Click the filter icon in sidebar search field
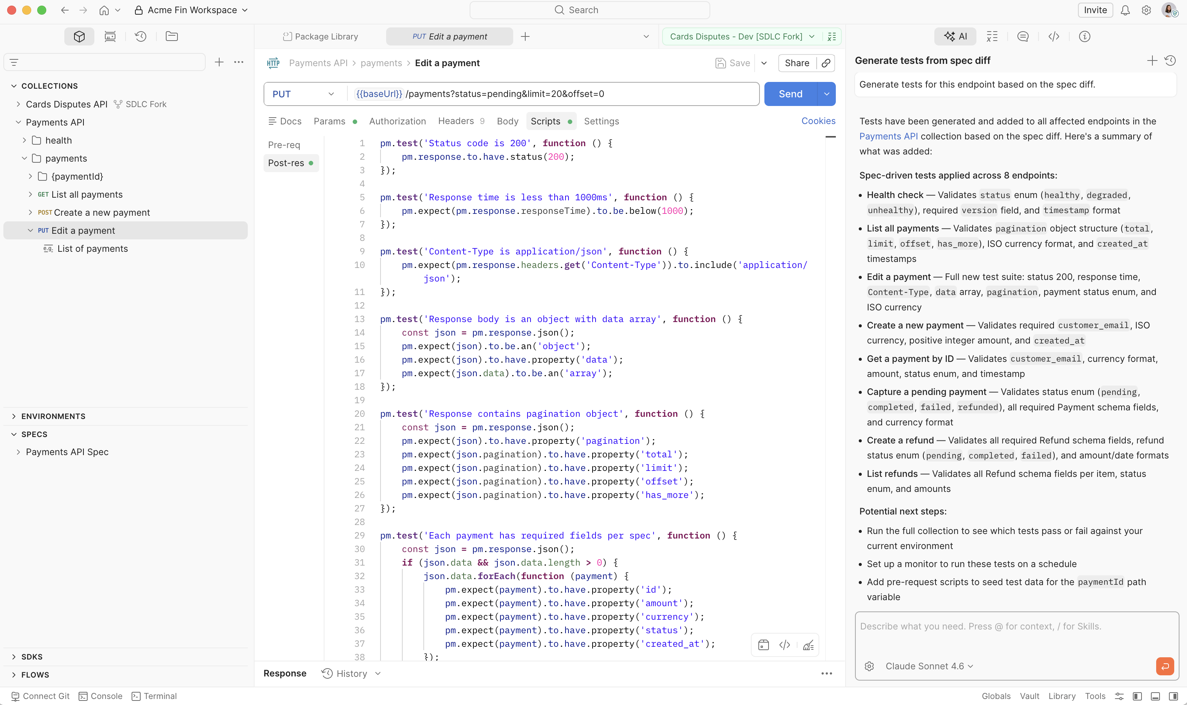 (14, 62)
